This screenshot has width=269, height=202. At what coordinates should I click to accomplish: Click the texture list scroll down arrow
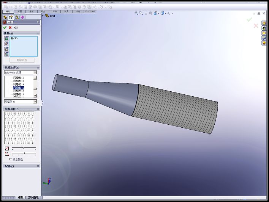(x=35, y=96)
